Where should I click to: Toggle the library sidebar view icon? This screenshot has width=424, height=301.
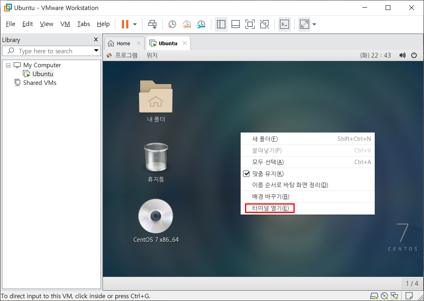coord(221,24)
